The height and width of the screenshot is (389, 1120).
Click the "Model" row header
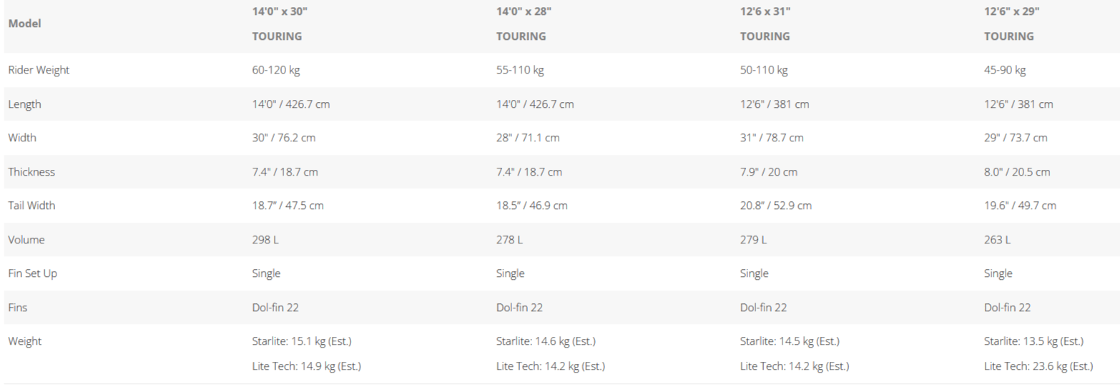point(24,24)
